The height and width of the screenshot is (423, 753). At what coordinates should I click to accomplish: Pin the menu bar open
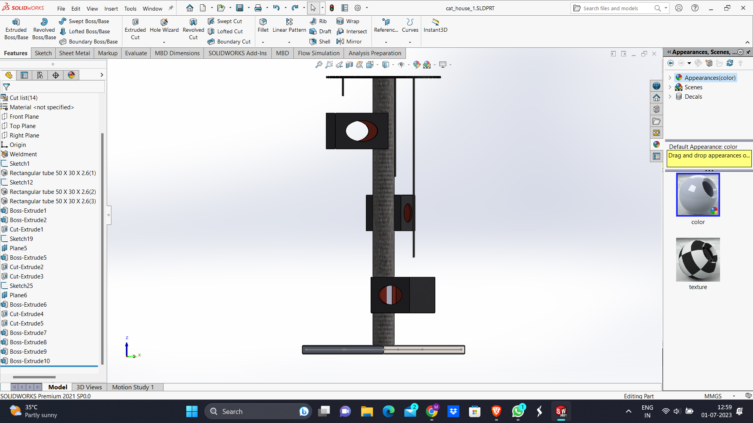pyautogui.click(x=171, y=8)
